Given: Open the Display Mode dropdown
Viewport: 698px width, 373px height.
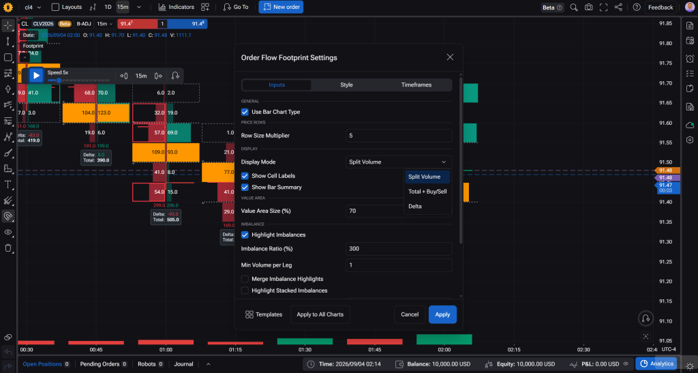Looking at the screenshot, I should (x=398, y=162).
